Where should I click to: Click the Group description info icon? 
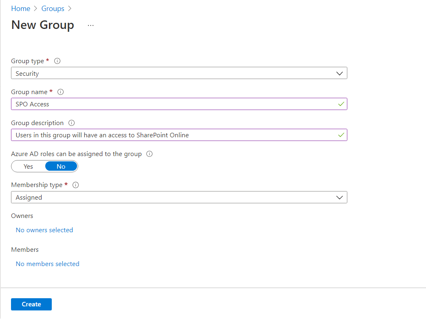72,123
